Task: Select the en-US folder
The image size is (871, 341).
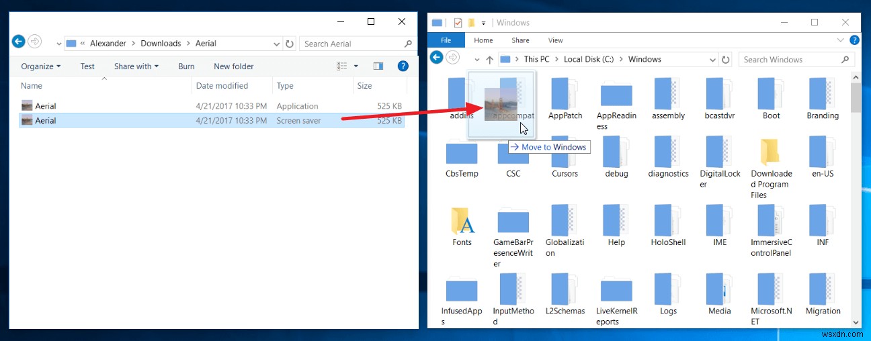Action: tap(823, 157)
